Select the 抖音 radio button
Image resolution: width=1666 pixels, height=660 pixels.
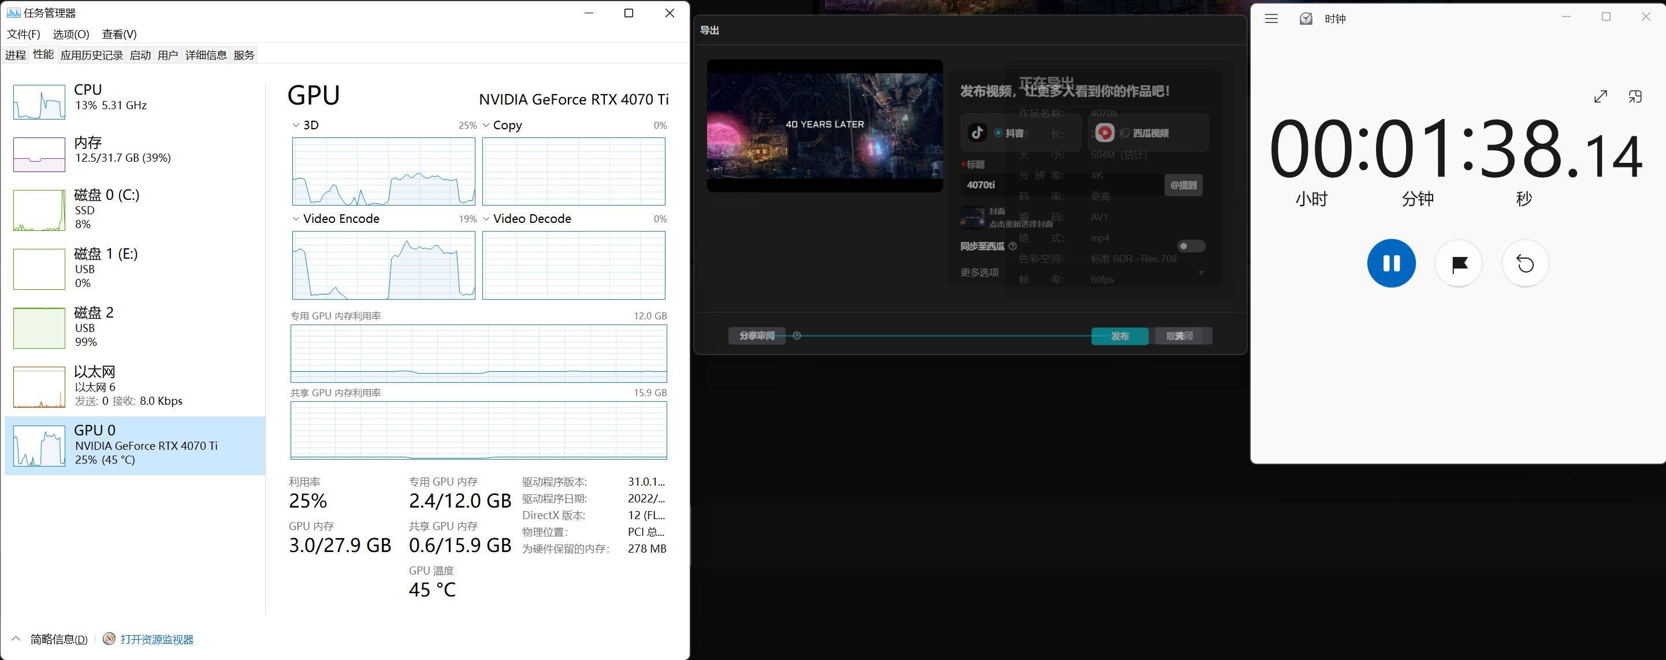[x=999, y=133]
